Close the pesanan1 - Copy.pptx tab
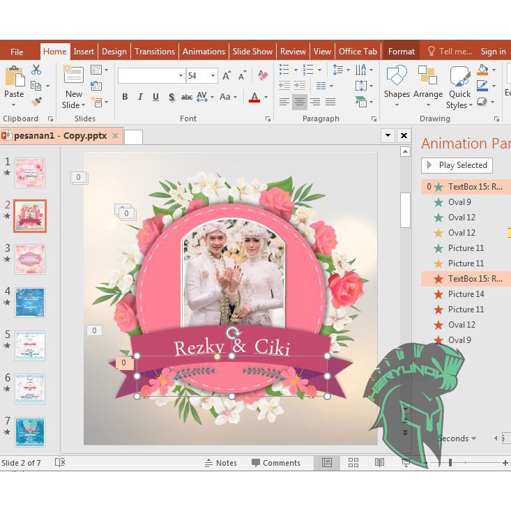Viewport: 511px width, 511px height. pos(115,135)
